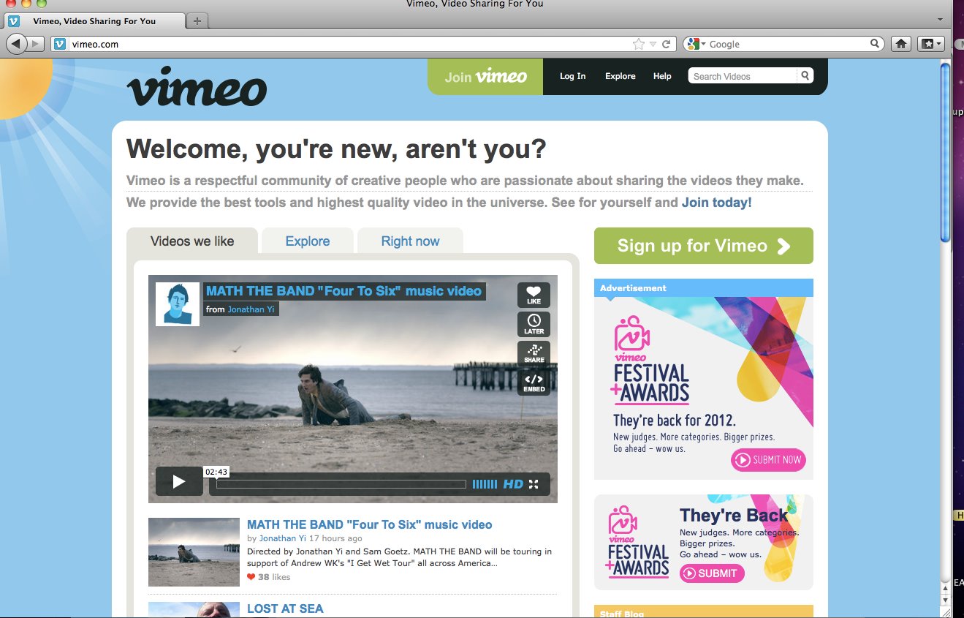Click the Like heart icon on video player
The height and width of the screenshot is (618, 964).
534,295
